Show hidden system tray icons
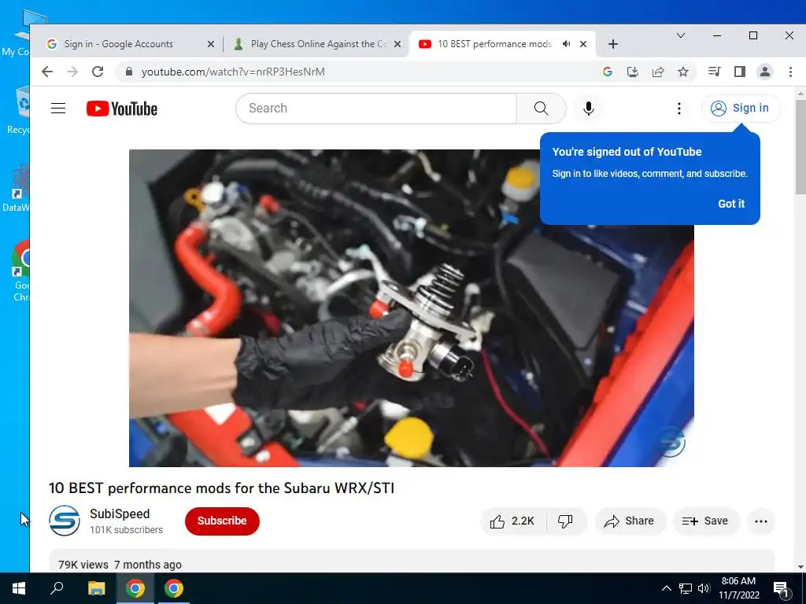806x604 pixels. point(666,588)
